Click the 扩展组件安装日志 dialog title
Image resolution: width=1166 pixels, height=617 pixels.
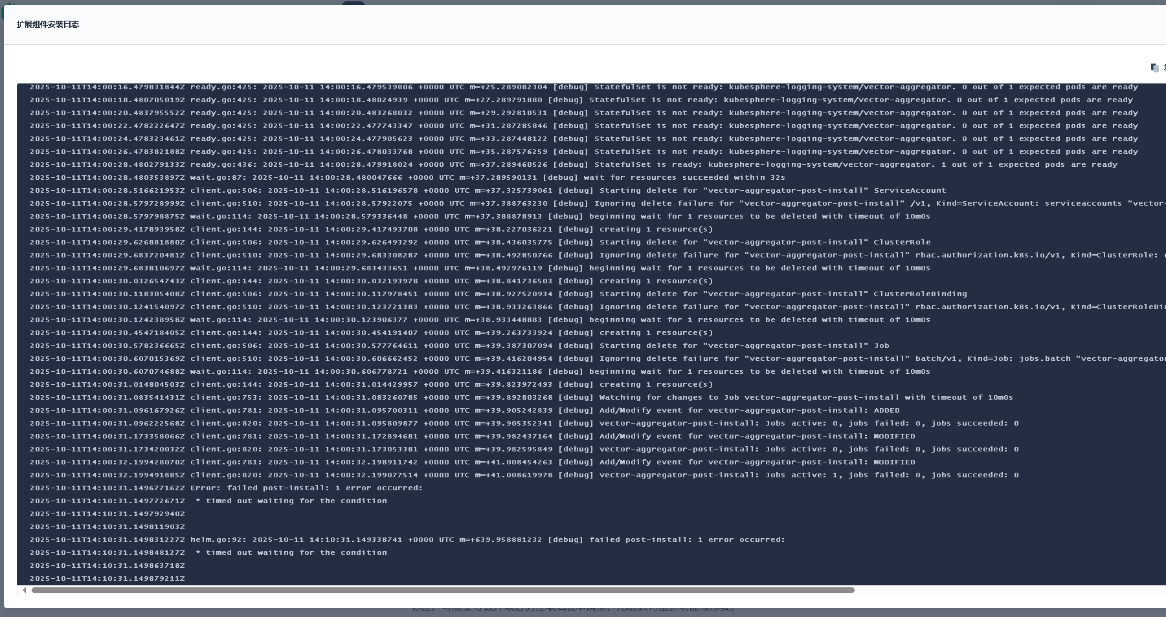point(48,25)
